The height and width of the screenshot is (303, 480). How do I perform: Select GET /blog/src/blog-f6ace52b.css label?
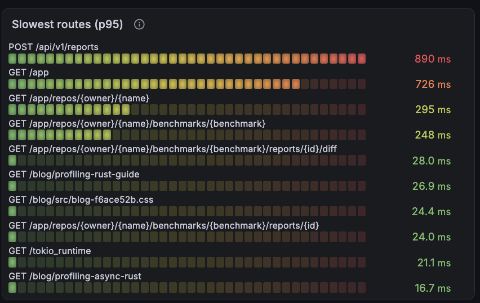point(81,199)
